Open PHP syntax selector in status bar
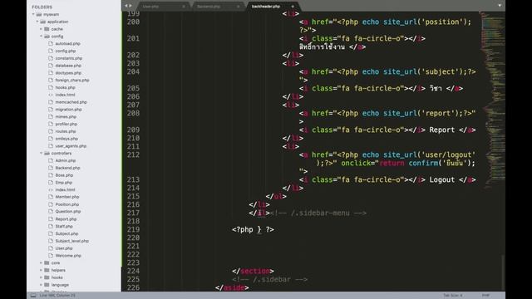Viewport: 532px width, 299px height. coord(485,296)
